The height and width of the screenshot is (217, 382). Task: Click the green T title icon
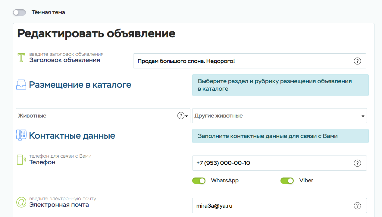(x=21, y=57)
